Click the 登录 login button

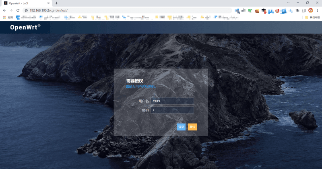pos(181,127)
